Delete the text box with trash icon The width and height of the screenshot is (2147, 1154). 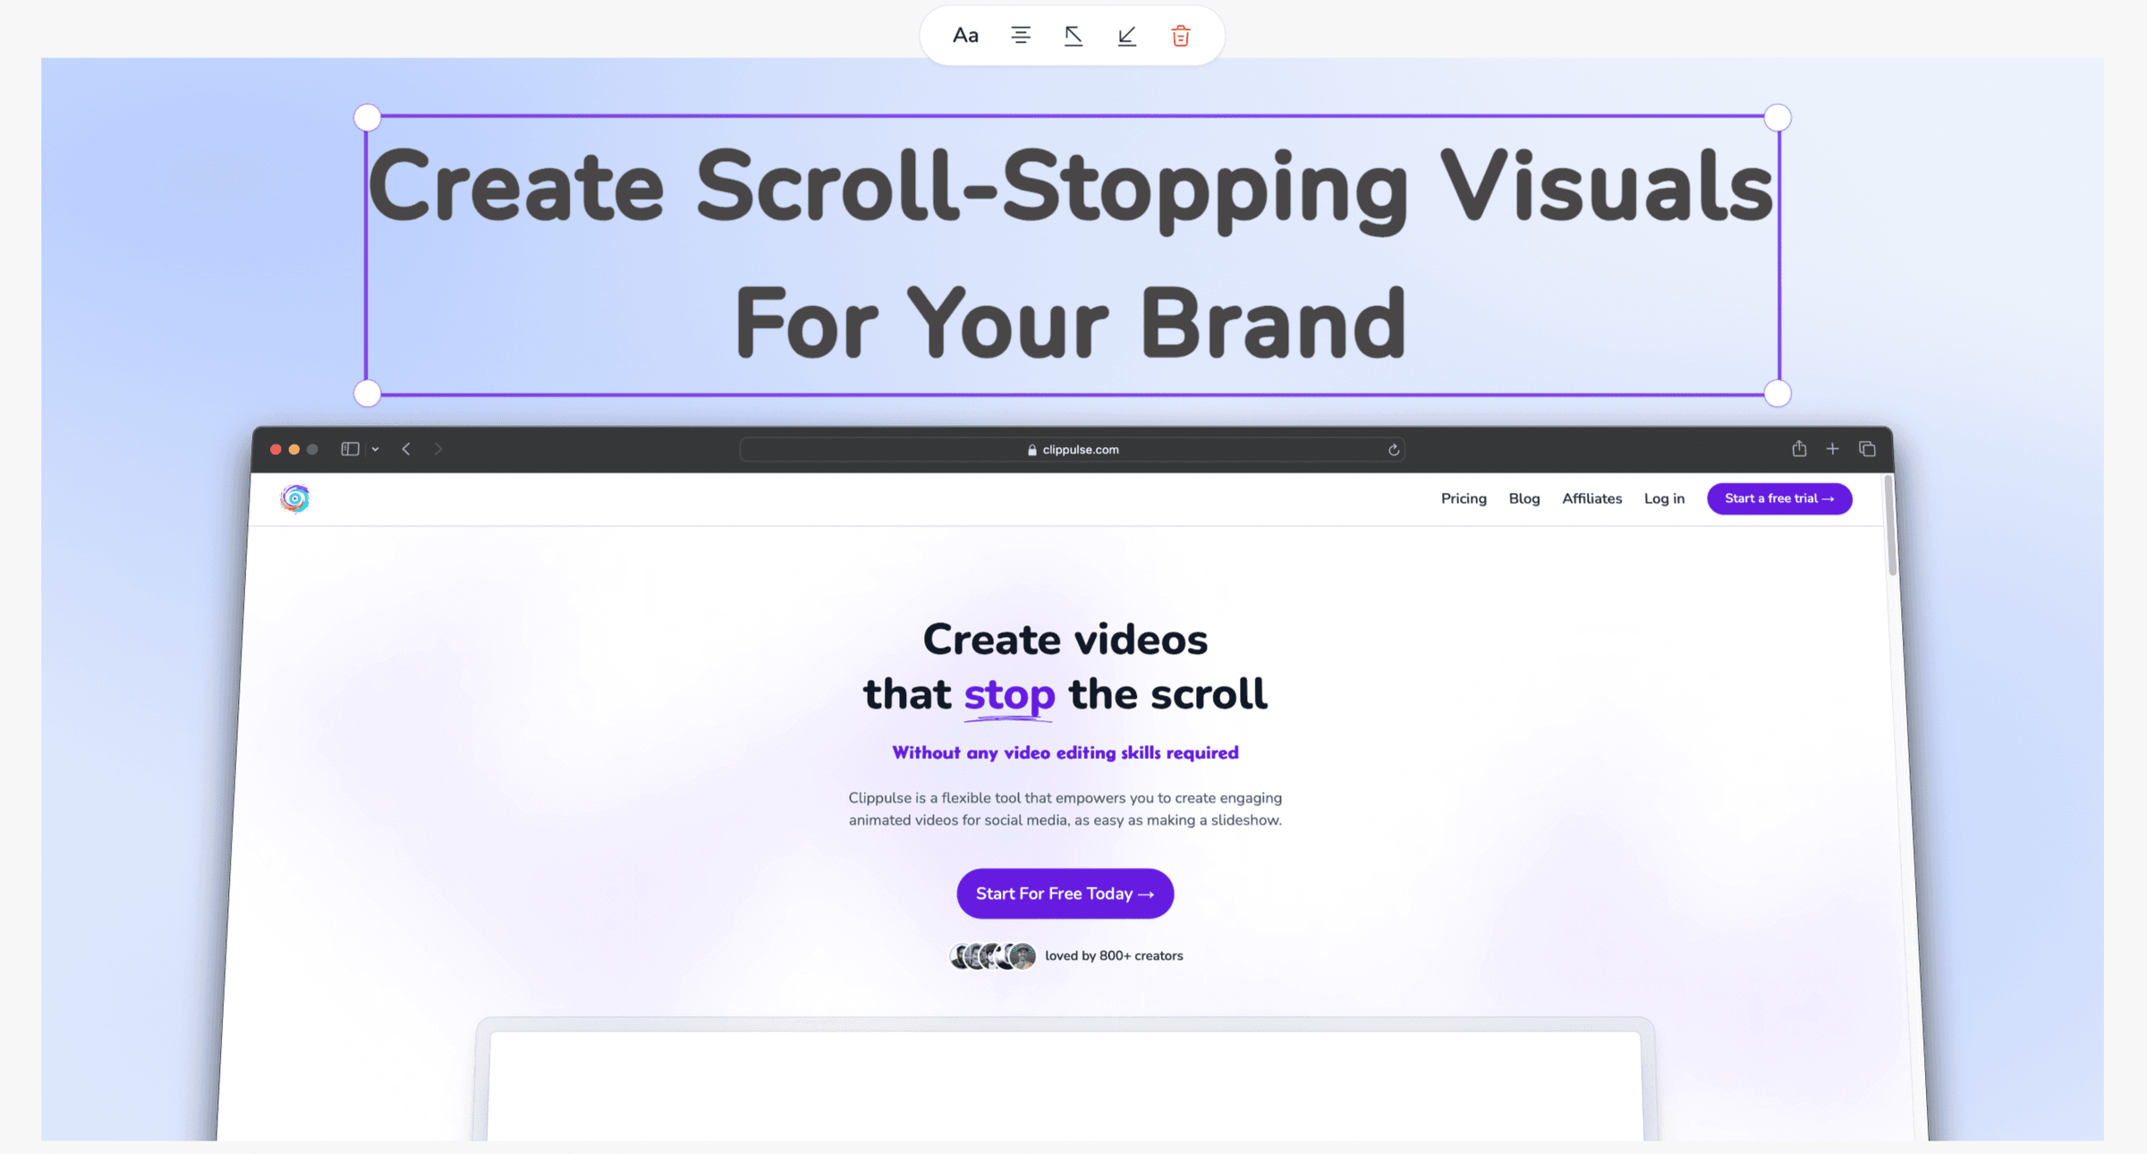[x=1181, y=36]
